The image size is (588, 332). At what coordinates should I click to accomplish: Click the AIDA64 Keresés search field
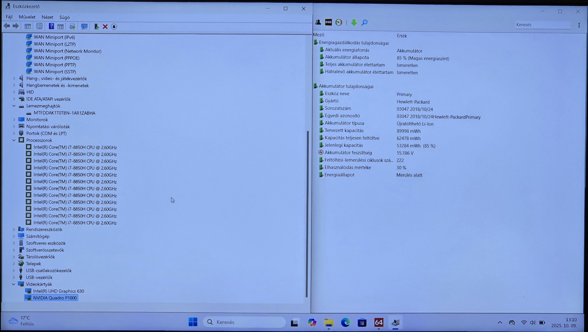542,25
